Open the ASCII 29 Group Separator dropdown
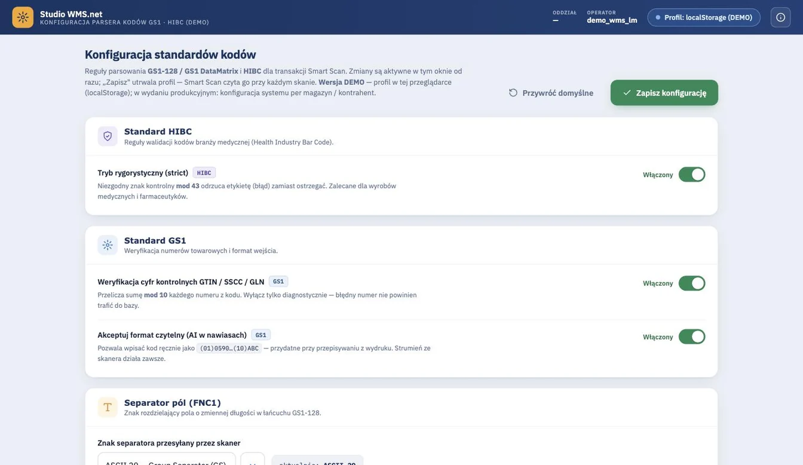Viewport: 803px width, 465px height. tap(167, 459)
